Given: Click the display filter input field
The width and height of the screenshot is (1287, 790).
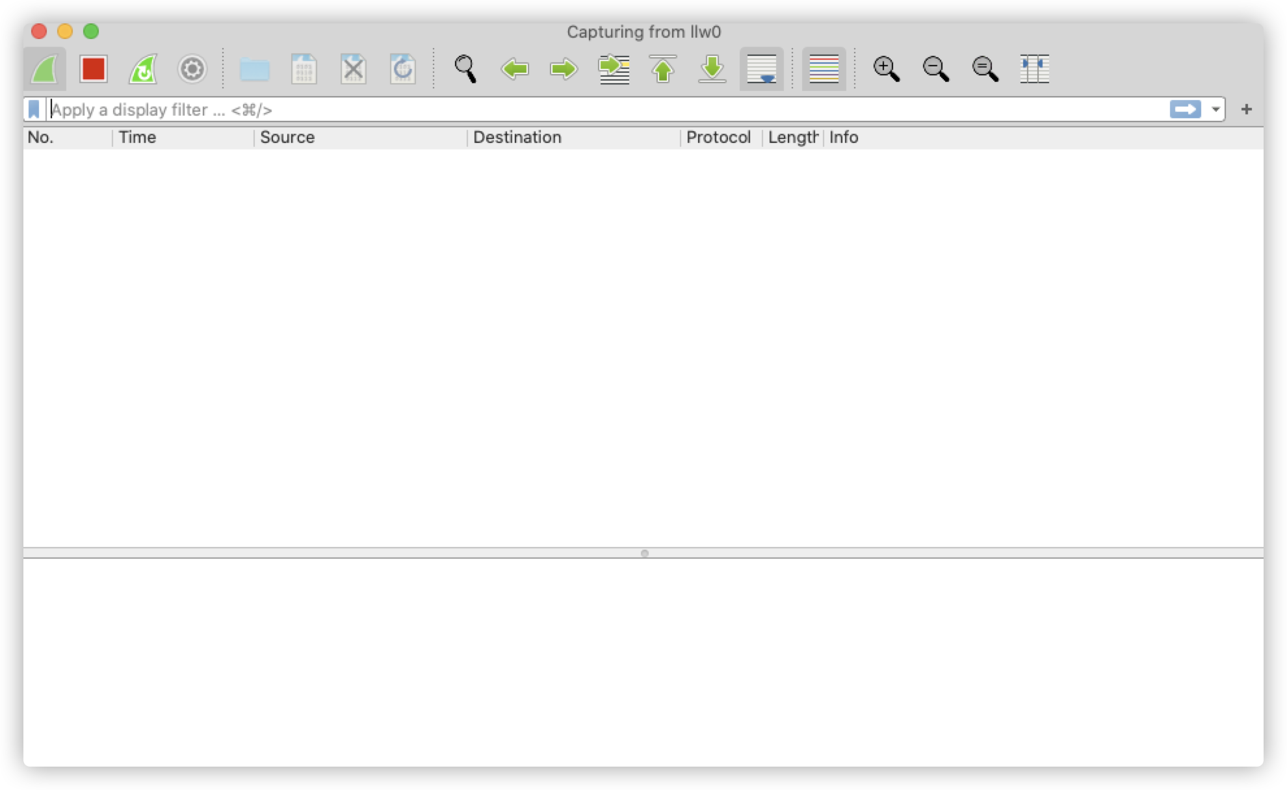Looking at the screenshot, I should 585,109.
